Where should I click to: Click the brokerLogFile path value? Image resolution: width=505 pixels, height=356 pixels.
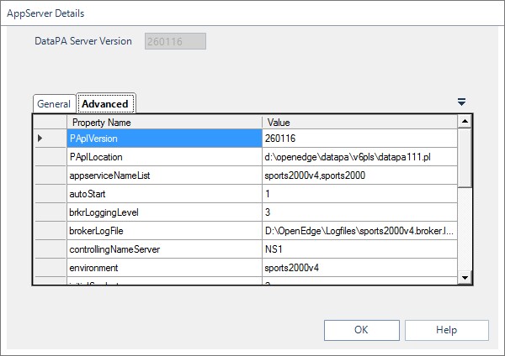coord(359,231)
